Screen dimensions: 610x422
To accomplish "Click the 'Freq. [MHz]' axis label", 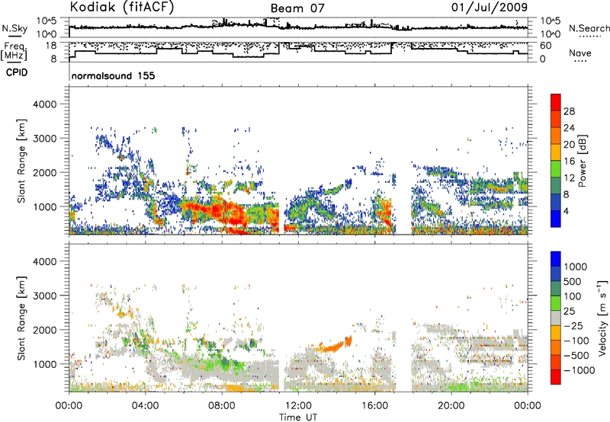I will coord(14,51).
